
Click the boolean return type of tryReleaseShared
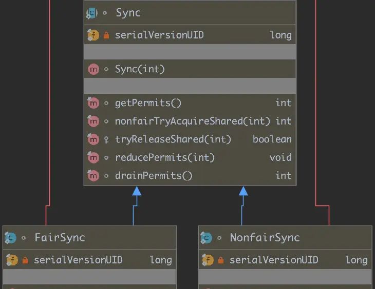click(272, 139)
